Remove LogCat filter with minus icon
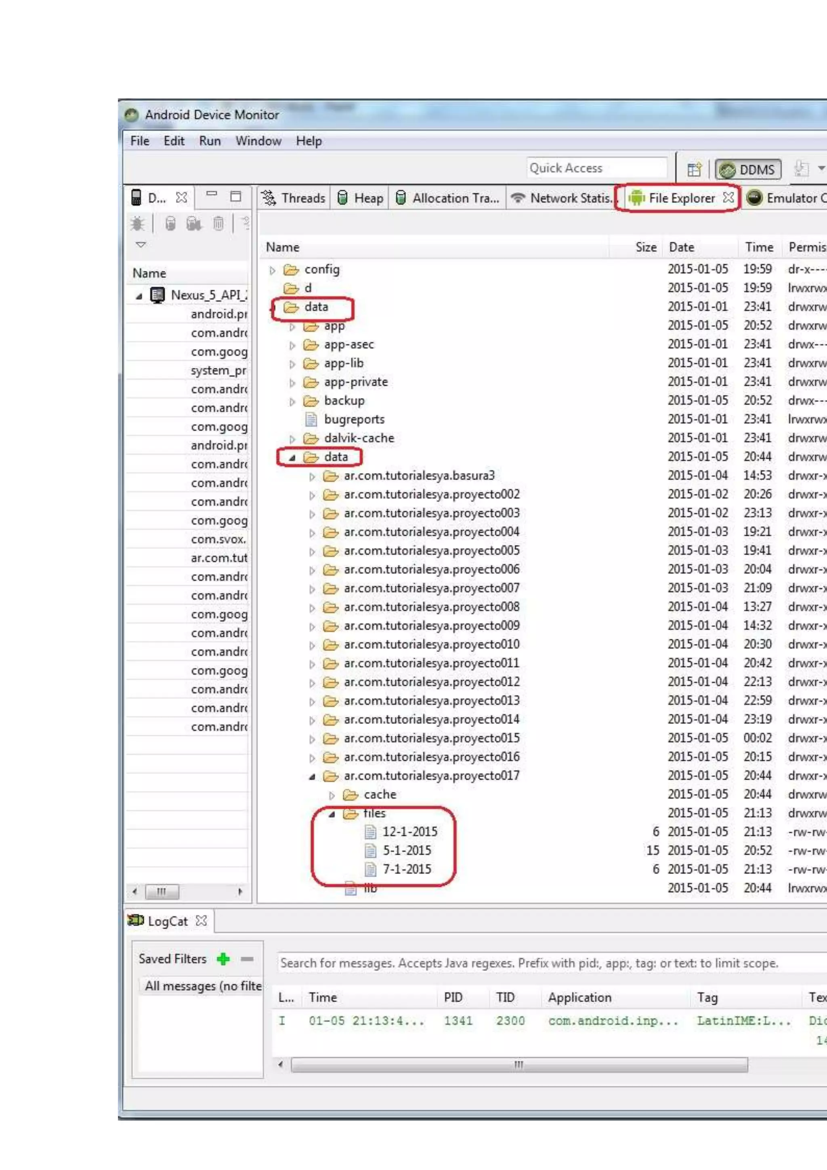Viewport: 827px width, 1170px height. (248, 959)
